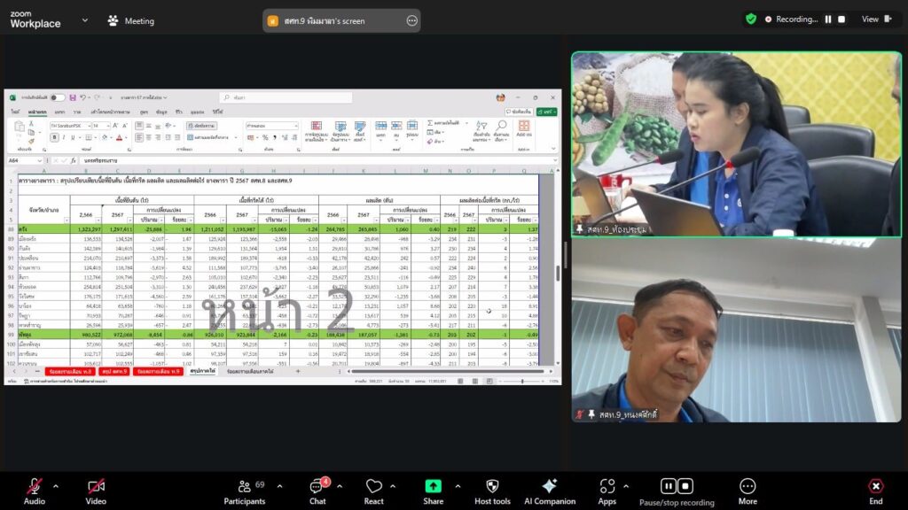Viewport: 908px width, 510px height.
Task: Pause the recording in top bar
Action: (x=828, y=19)
